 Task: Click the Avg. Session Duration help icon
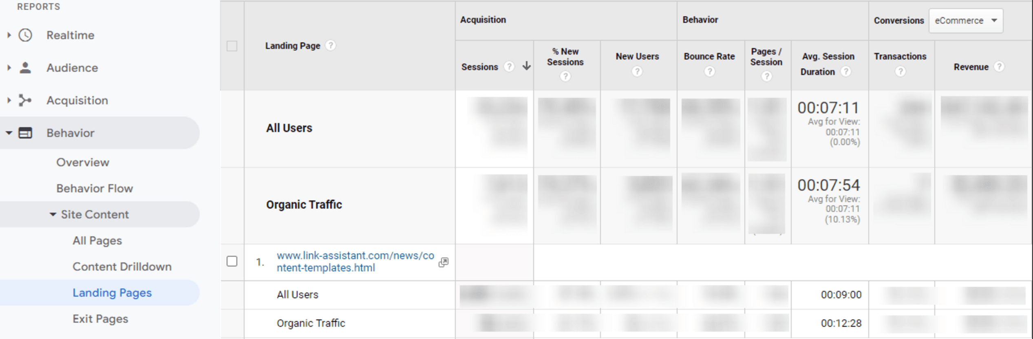[x=846, y=71]
